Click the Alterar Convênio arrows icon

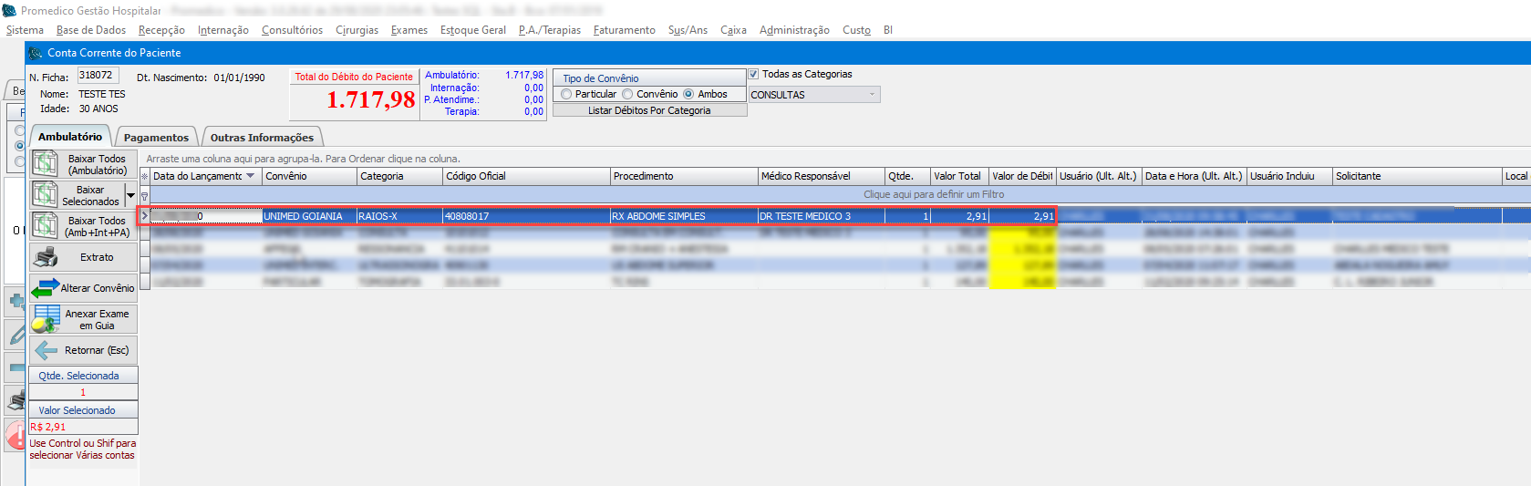[45, 288]
